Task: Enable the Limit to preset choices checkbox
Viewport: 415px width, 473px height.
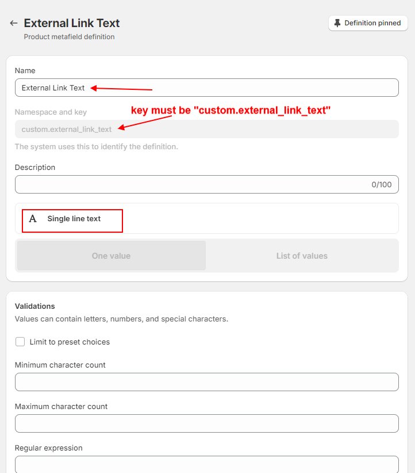Action: 20,342
